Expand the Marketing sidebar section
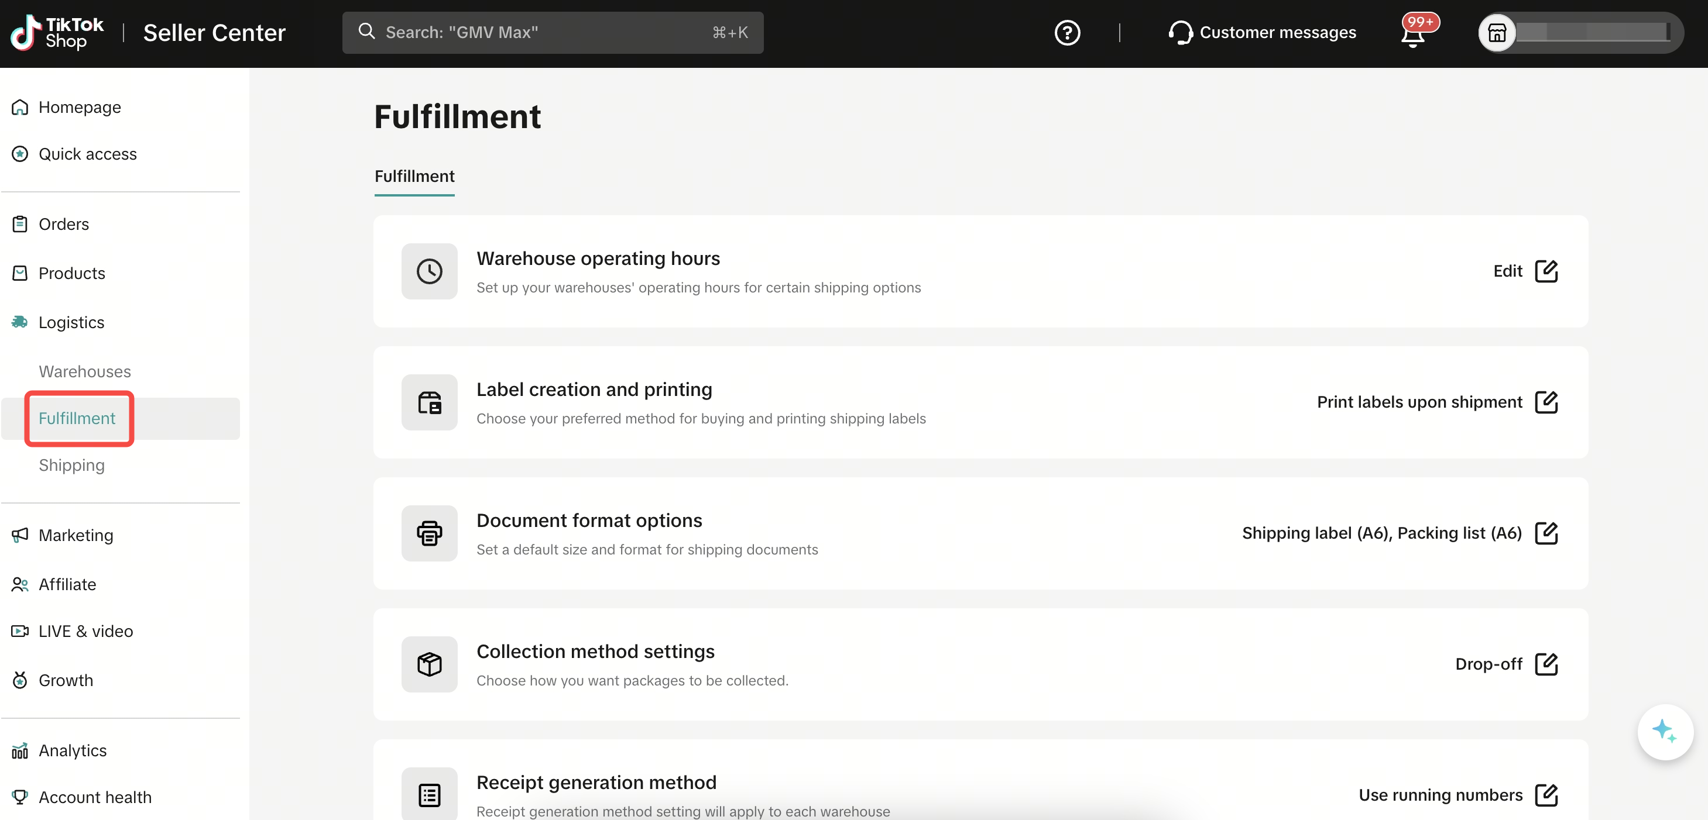 click(76, 535)
